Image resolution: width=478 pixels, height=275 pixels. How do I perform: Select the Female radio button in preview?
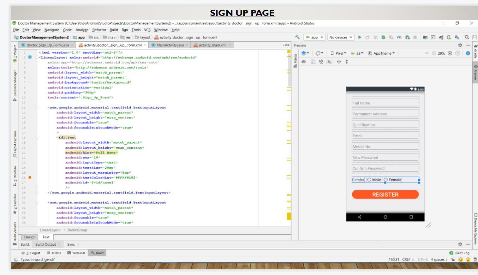point(393,180)
